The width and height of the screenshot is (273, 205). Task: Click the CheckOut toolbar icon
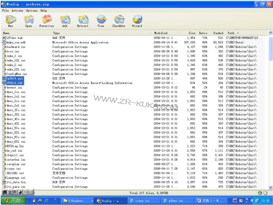click(119, 21)
